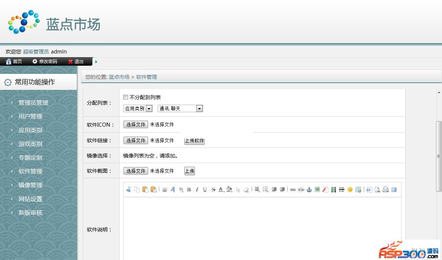Open the background fill color bucket icon

tap(229, 189)
